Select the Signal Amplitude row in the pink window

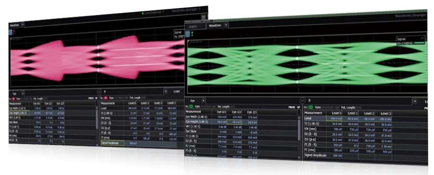138,143
